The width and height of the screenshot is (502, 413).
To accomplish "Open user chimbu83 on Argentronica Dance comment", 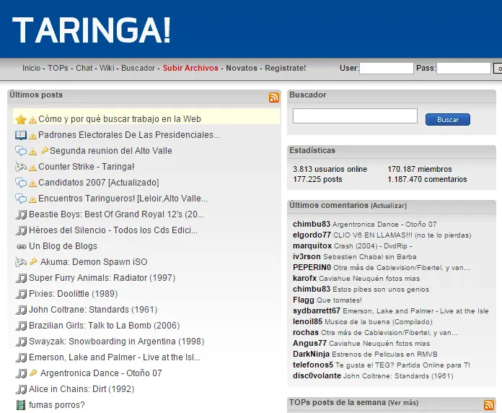I will click(312, 224).
